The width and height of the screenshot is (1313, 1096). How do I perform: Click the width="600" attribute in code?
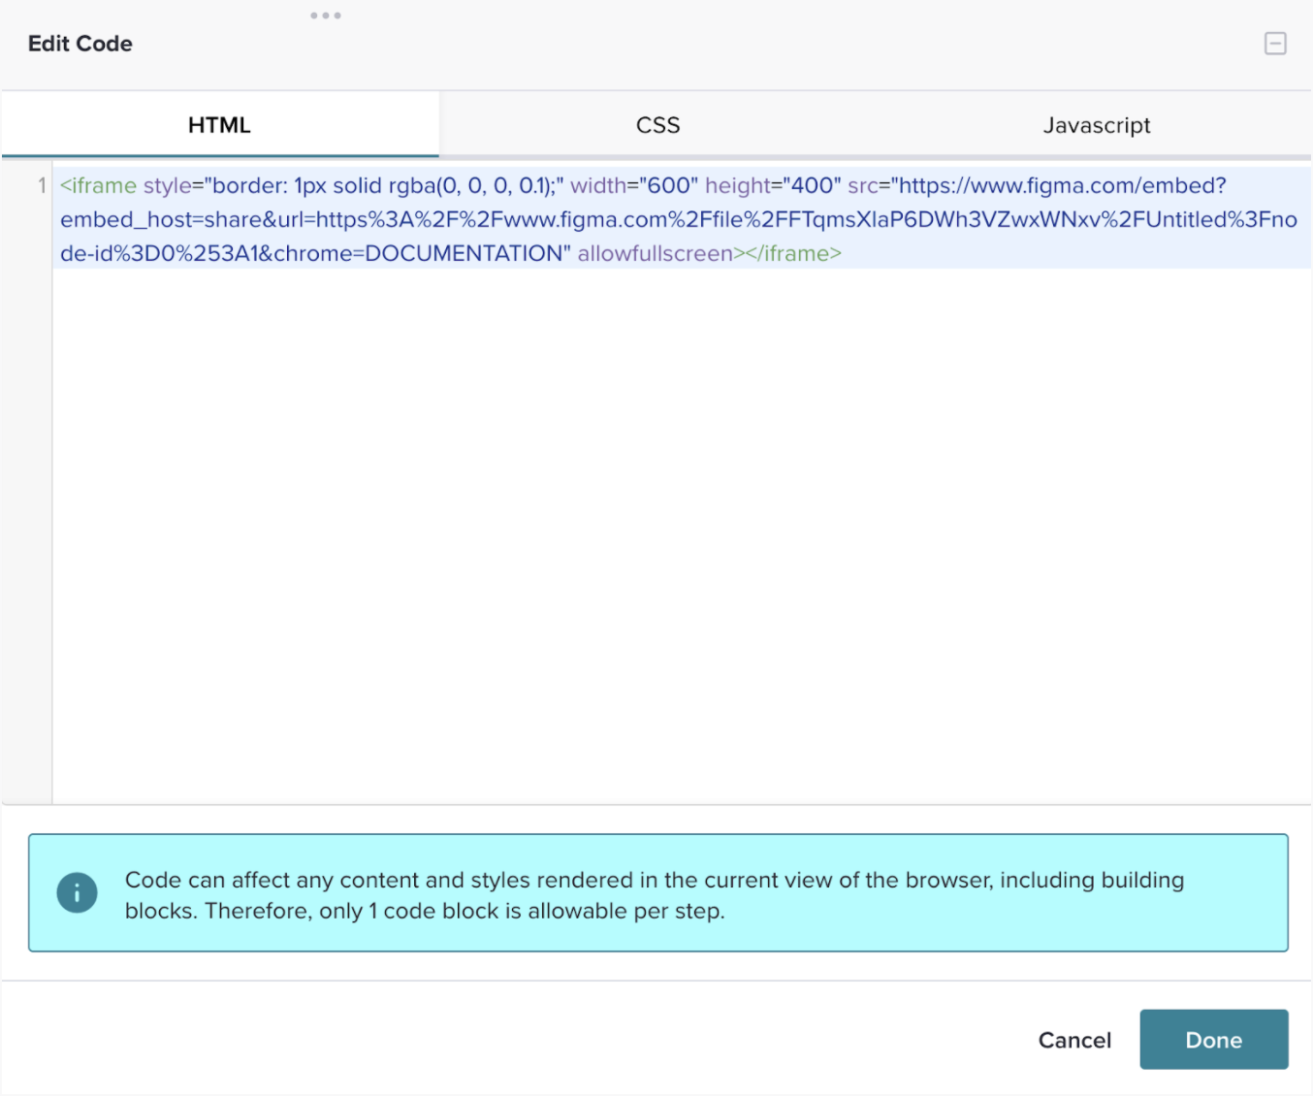click(634, 185)
